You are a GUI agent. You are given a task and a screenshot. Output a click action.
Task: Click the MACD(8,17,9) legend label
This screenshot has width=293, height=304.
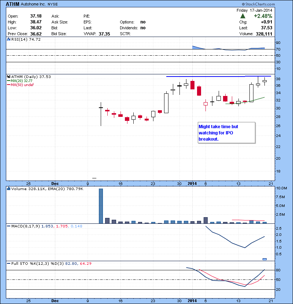pyautogui.click(x=26, y=226)
